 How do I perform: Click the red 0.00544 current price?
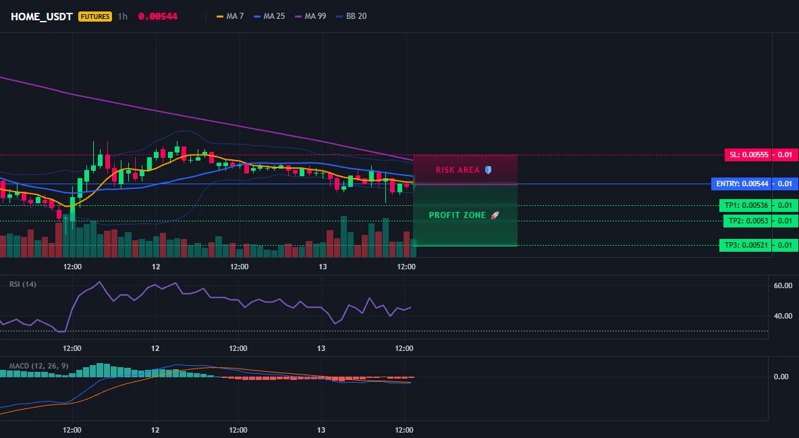(x=157, y=16)
